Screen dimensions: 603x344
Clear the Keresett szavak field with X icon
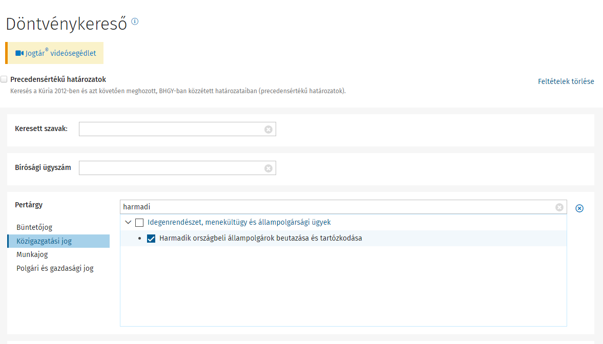[268, 130]
